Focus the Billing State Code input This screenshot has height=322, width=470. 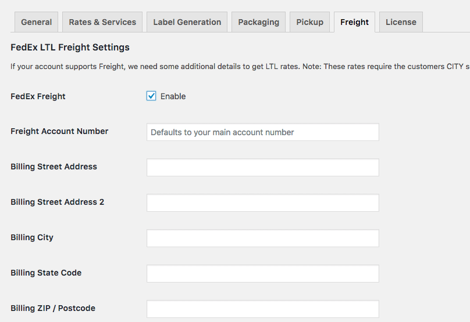click(262, 274)
